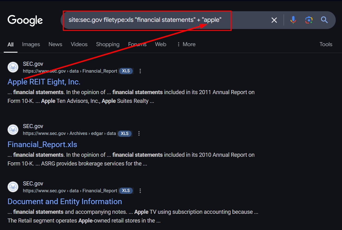Submit search with magnifying glass icon

pos(324,20)
